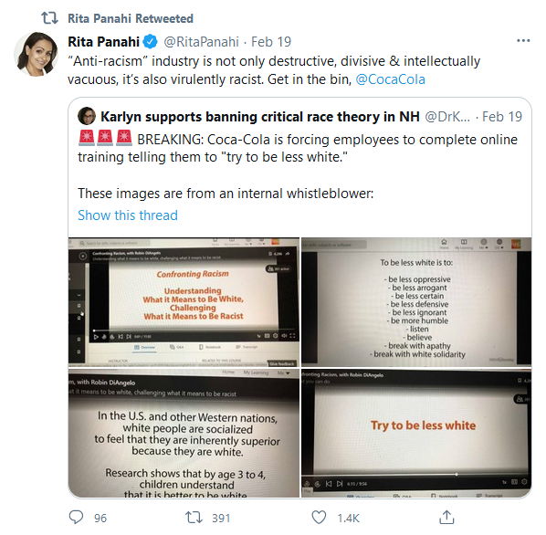The height and width of the screenshot is (535, 546).
Task: Click Karlyn's display name in quoted tweet
Action: click(260, 117)
